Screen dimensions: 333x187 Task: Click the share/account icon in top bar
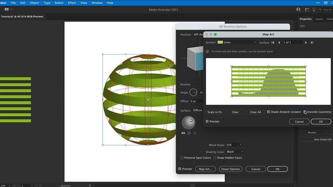click(x=298, y=9)
